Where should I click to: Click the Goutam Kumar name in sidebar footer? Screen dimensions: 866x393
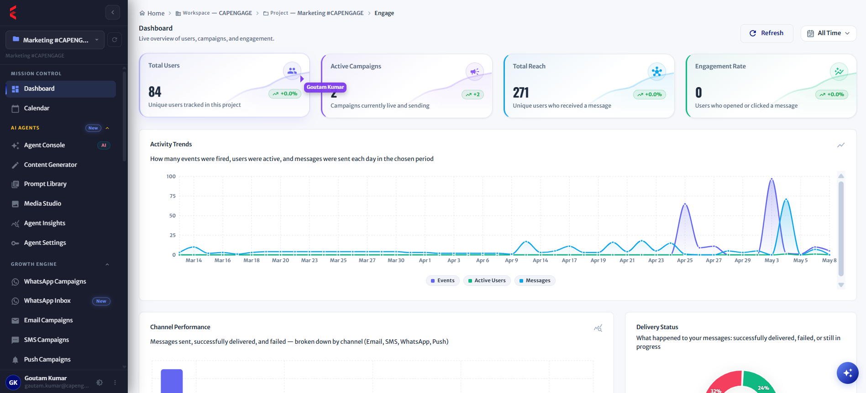click(x=46, y=378)
